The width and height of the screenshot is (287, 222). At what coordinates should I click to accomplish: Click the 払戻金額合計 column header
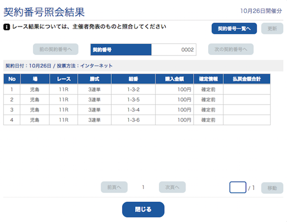pos(247,79)
